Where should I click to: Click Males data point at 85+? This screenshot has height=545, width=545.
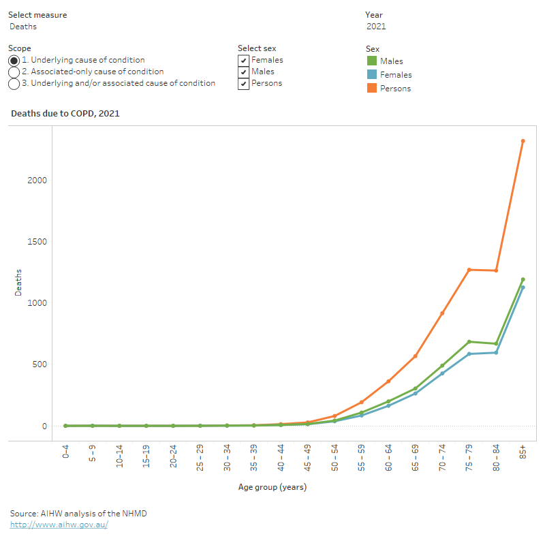click(523, 279)
